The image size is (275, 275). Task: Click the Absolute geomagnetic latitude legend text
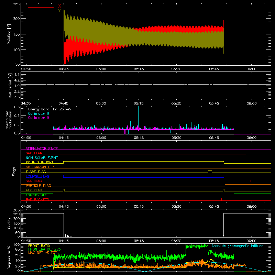pos(238,246)
